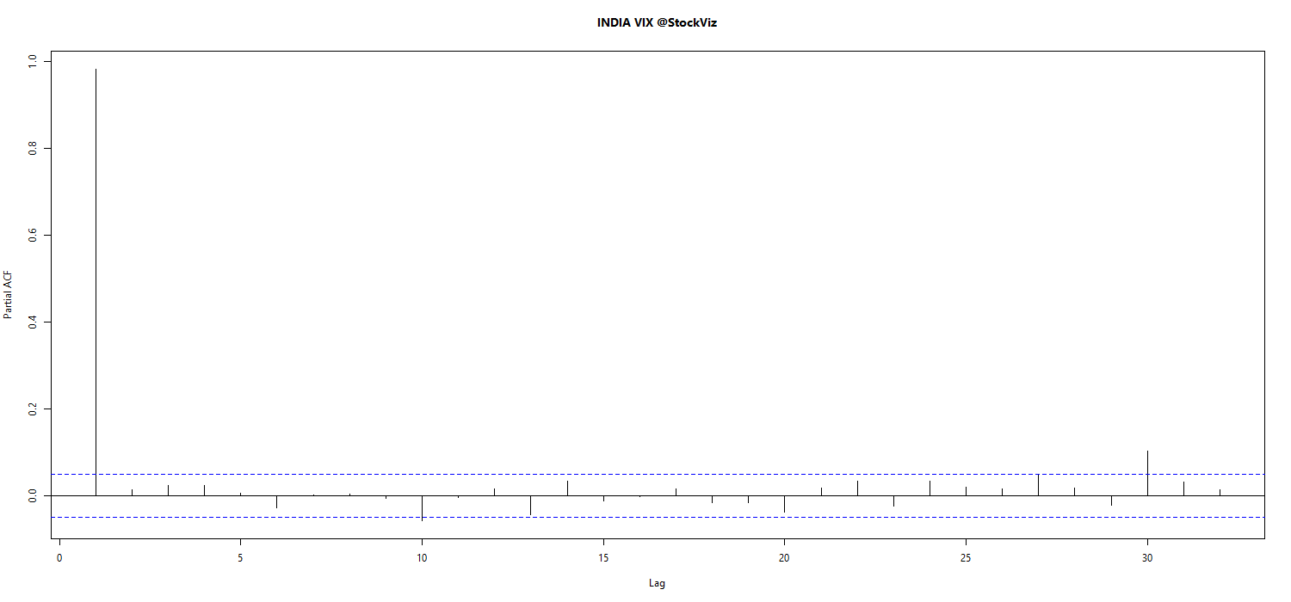Click the x-axis tick label 5
This screenshot has height=602, width=1291.
pos(240,557)
